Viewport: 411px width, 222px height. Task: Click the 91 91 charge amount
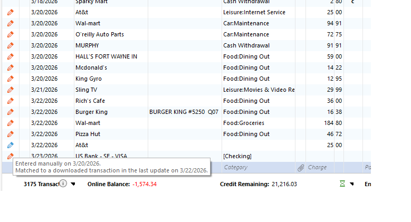334,45
